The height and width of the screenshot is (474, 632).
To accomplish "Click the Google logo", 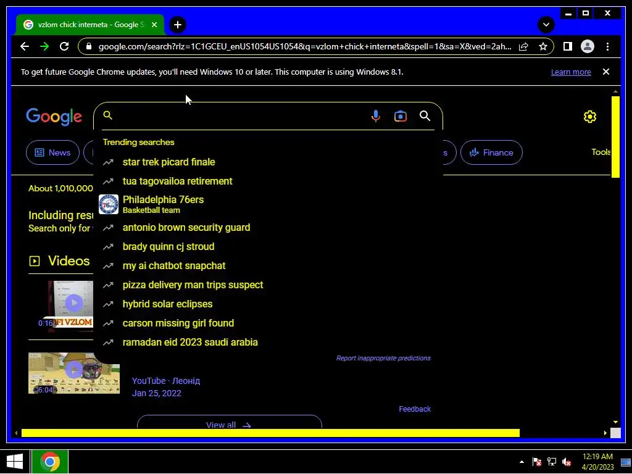I will [54, 117].
